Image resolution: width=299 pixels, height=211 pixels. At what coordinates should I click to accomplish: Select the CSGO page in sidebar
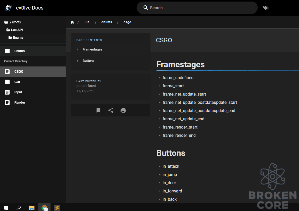pyautogui.click(x=33, y=72)
